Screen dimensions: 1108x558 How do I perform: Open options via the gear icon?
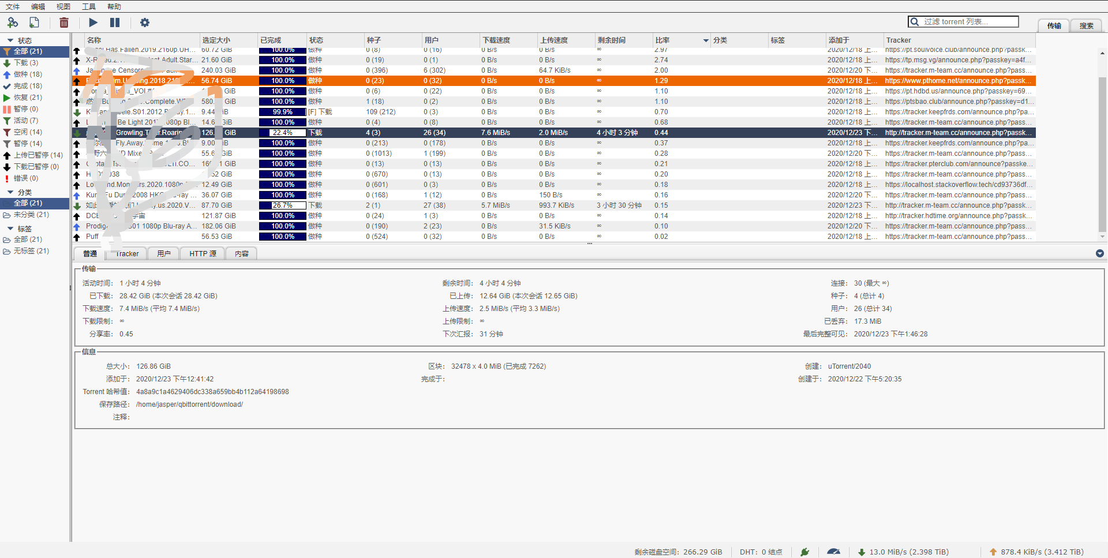(144, 23)
